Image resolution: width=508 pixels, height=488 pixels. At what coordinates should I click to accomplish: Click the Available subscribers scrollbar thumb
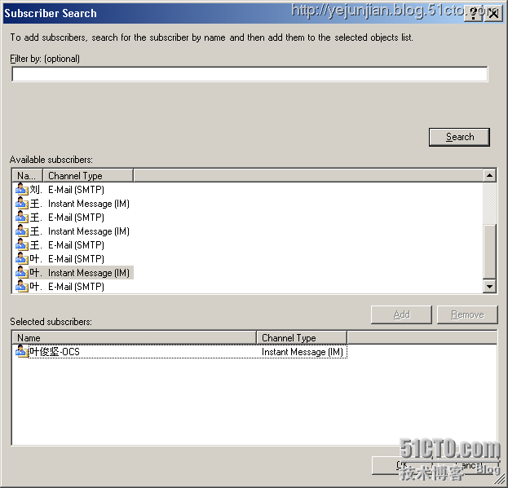click(489, 251)
